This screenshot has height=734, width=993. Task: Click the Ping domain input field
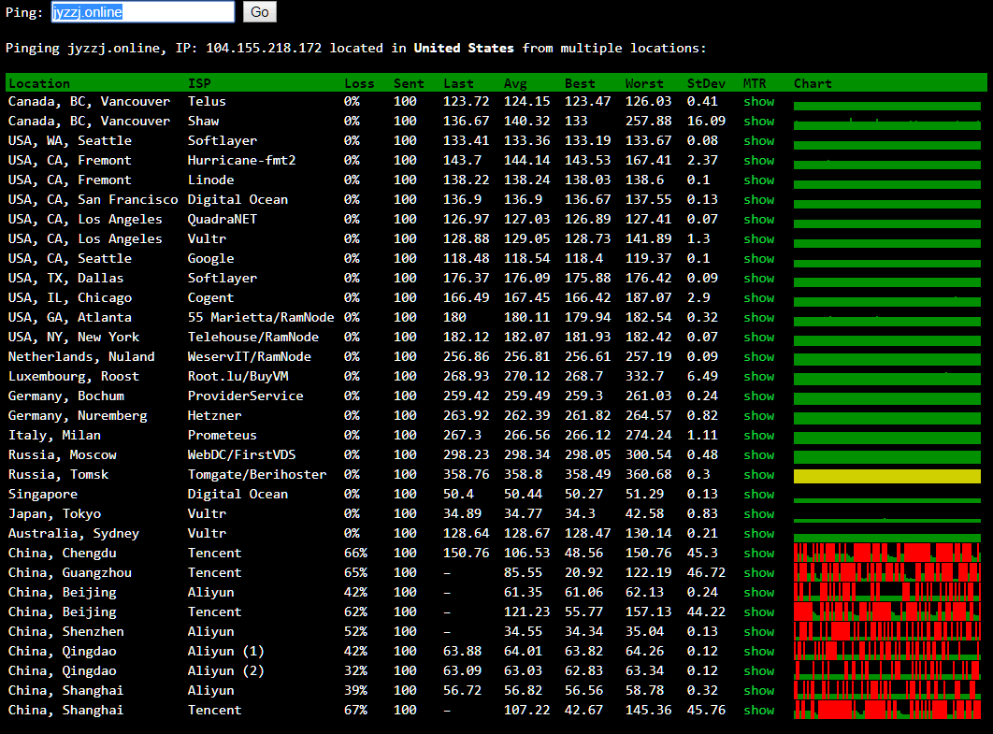(142, 12)
